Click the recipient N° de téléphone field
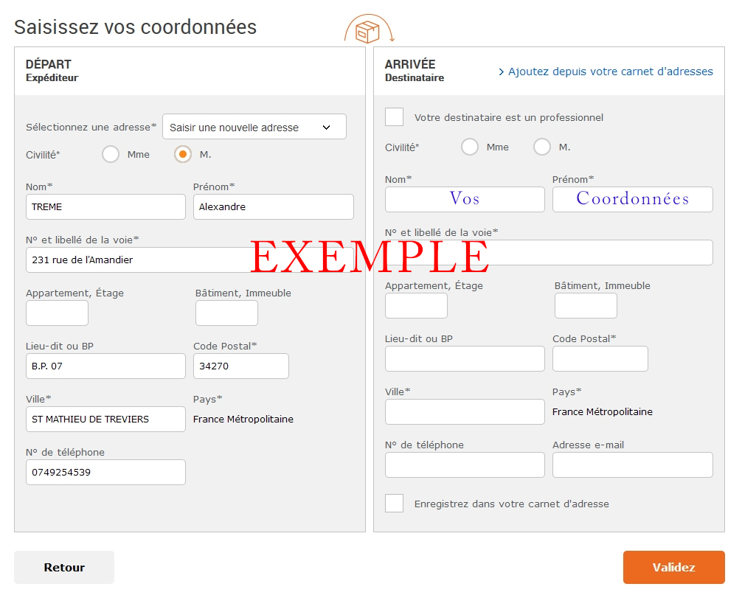 pos(465,464)
